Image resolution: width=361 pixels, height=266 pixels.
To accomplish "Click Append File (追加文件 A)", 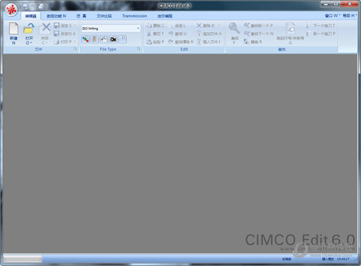I will pos(209,34).
